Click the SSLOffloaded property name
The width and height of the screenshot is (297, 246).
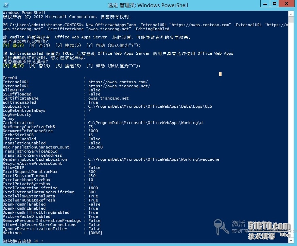[17, 94]
